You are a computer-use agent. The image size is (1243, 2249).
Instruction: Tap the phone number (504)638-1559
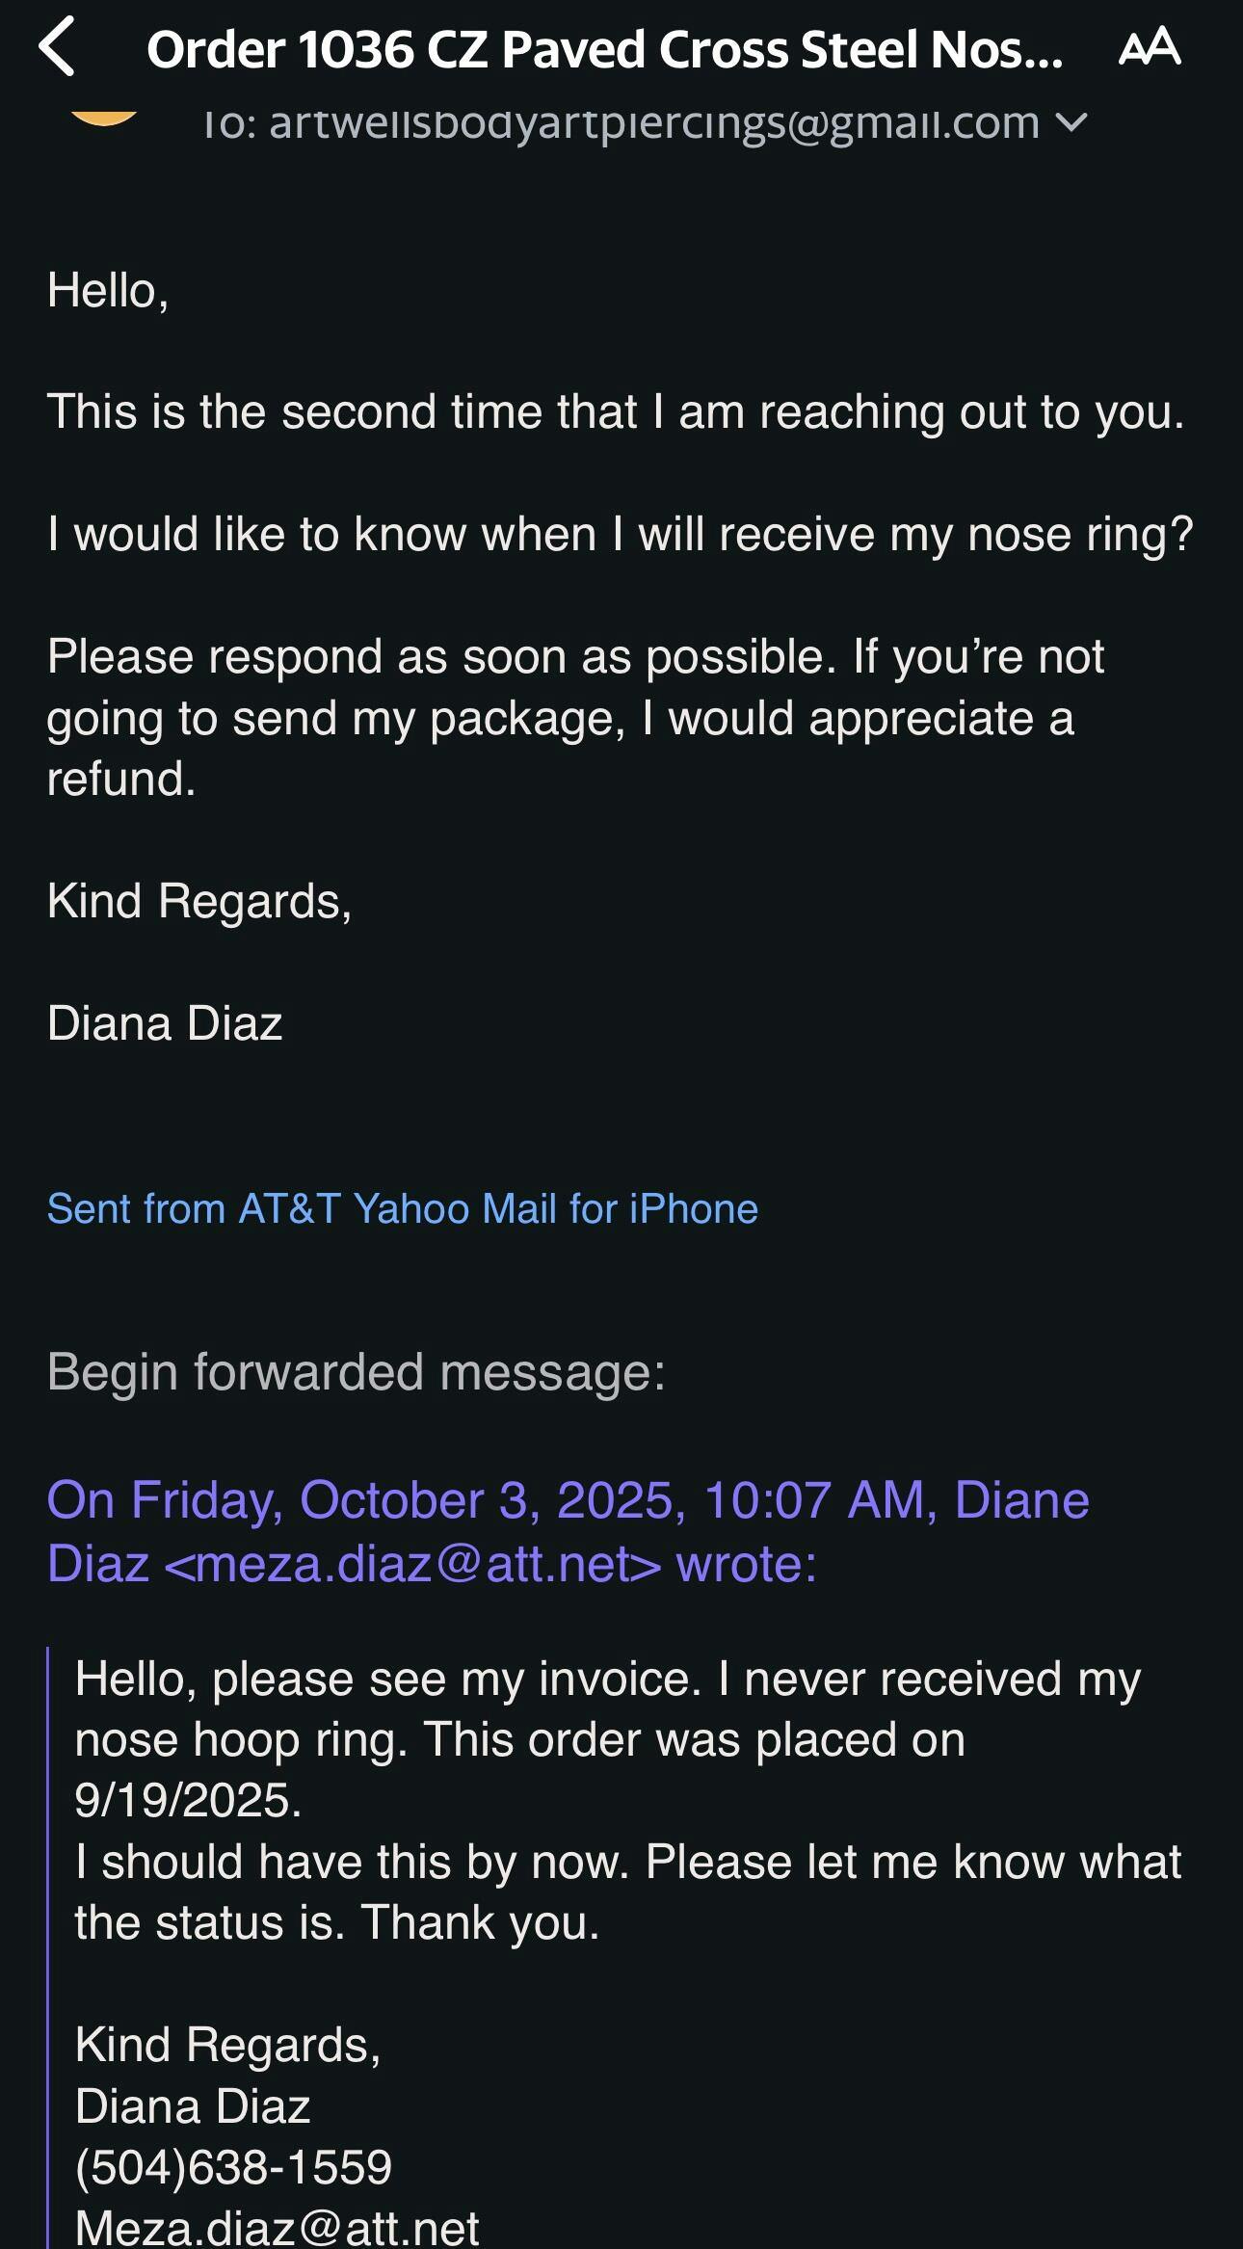[x=233, y=2167]
